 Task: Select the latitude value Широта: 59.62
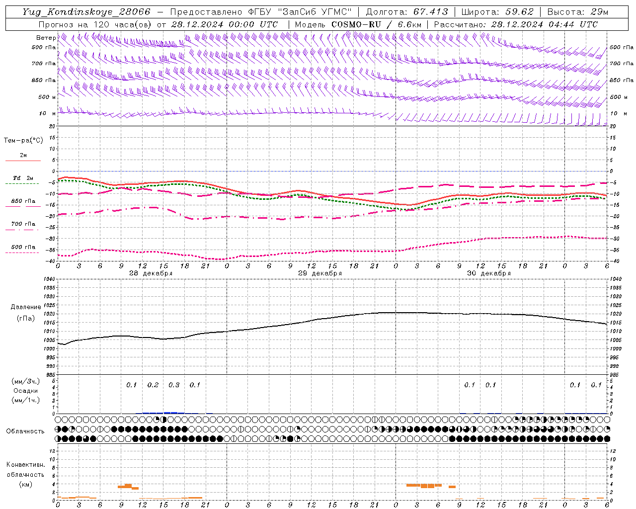(x=497, y=12)
